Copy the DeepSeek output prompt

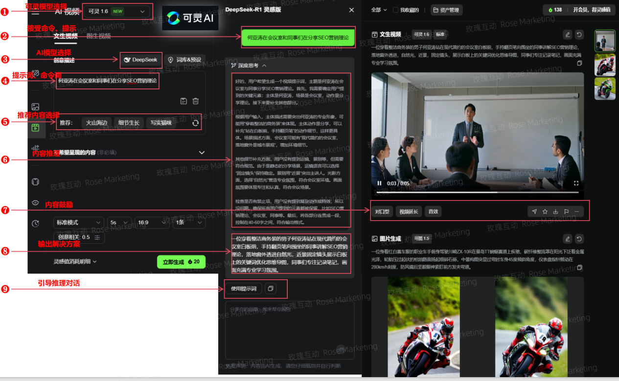point(270,289)
